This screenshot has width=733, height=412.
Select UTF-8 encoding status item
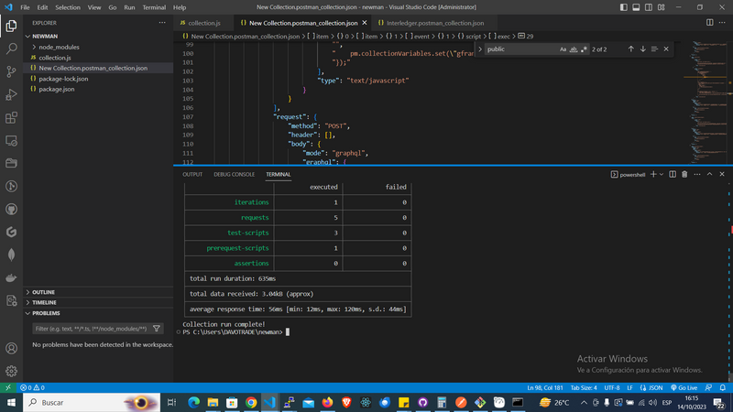coord(611,387)
